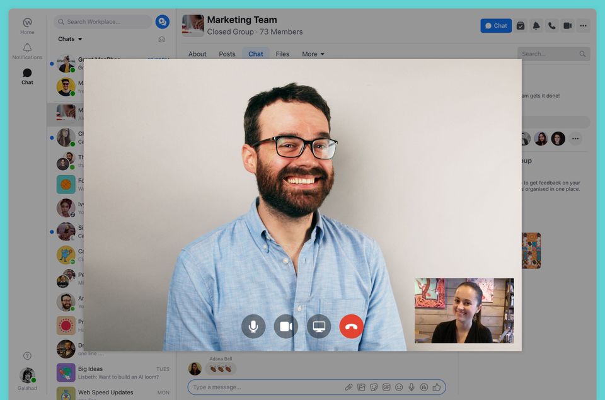Image resolution: width=605 pixels, height=400 pixels.
Task: Click the blue Chat button in header
Action: click(496, 26)
